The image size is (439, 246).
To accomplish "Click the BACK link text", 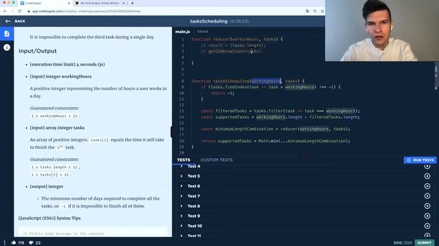I will pos(20,21).
